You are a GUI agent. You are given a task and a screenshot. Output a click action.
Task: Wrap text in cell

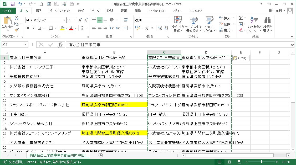point(126,20)
